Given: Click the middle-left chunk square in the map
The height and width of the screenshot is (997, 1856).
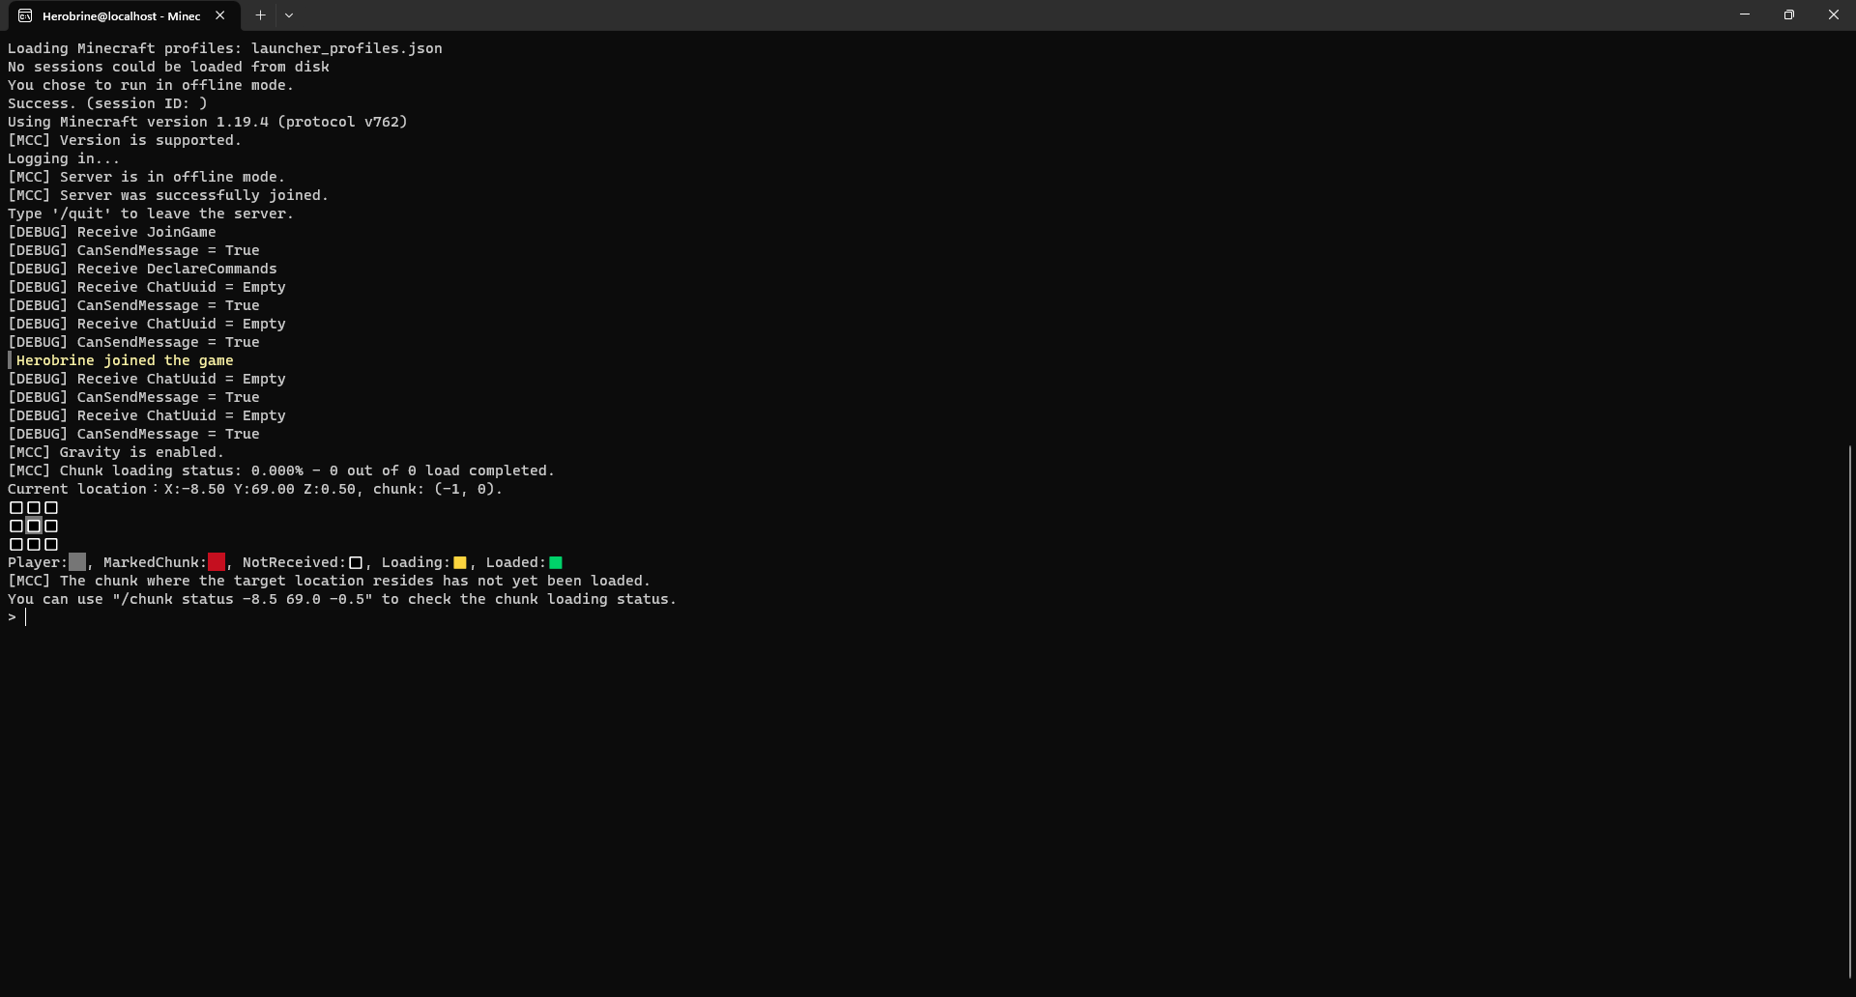Looking at the screenshot, I should (15, 526).
